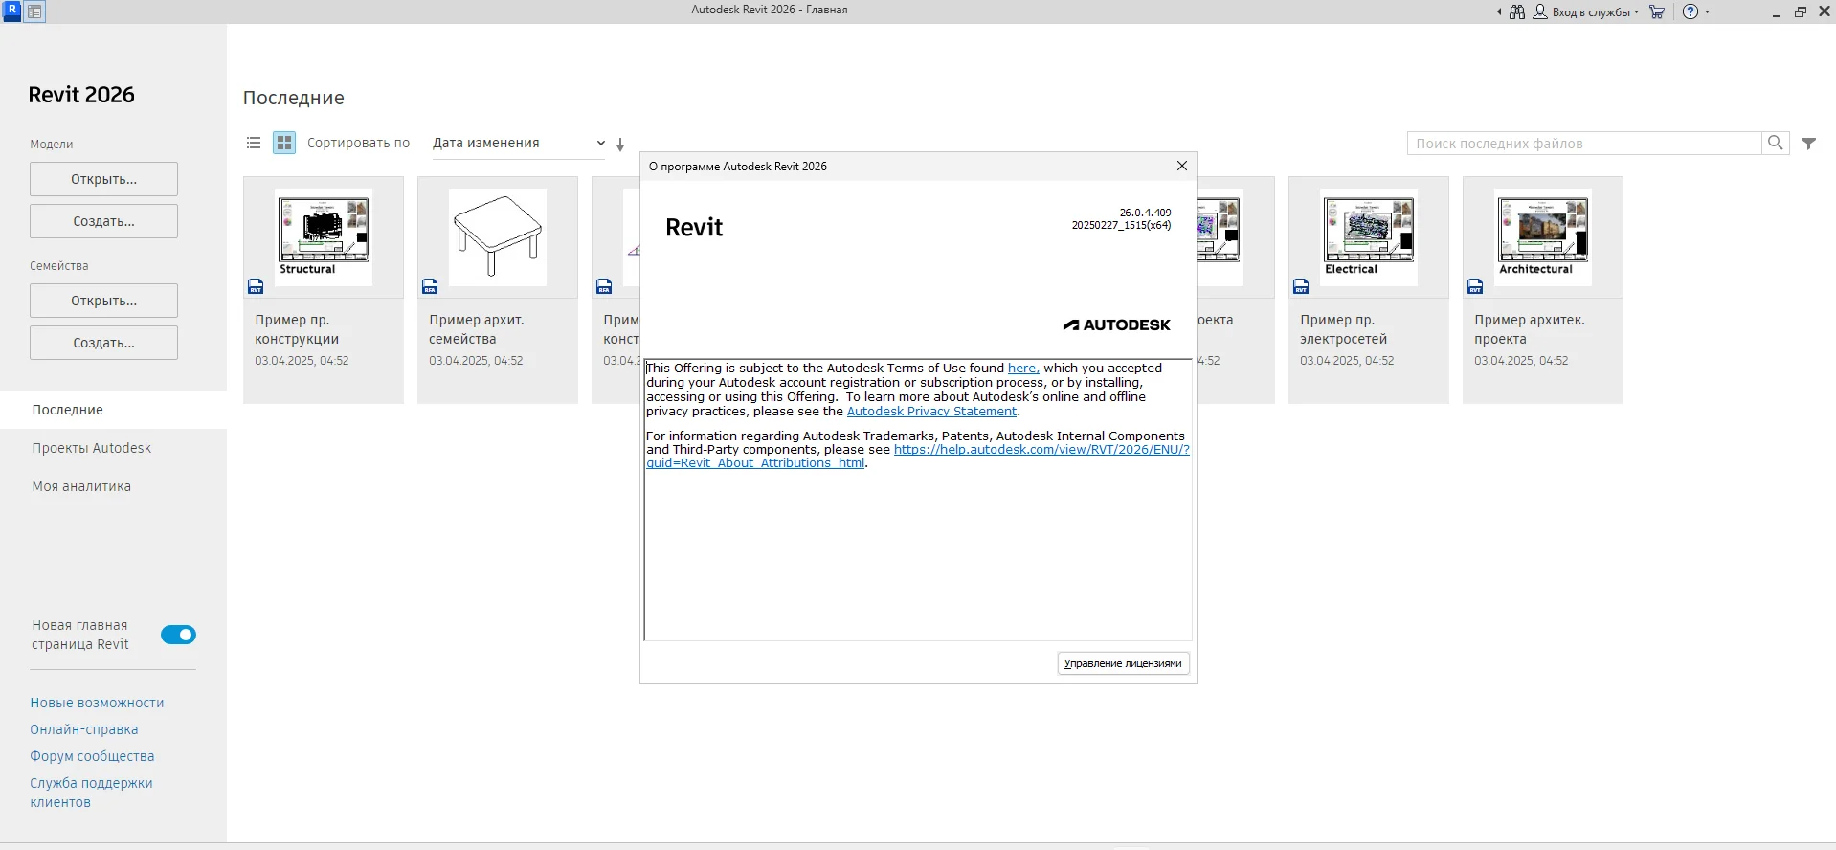This screenshot has width=1836, height=850.
Task: Click the Models Open button
Action: click(x=103, y=179)
